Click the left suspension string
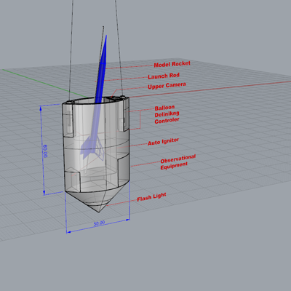 [71, 49]
